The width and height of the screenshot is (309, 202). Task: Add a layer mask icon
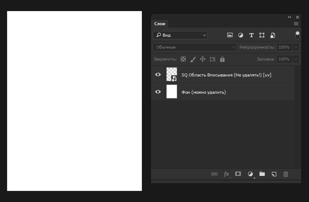(238, 174)
